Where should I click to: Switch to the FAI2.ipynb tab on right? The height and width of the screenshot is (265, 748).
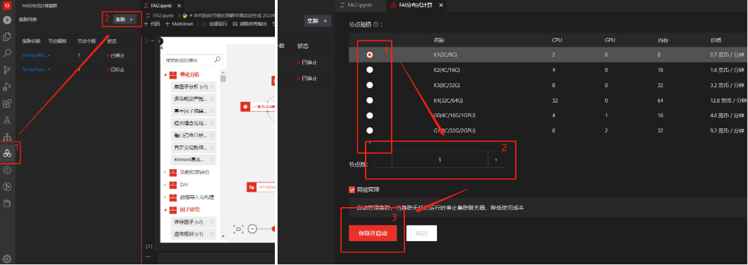point(355,5)
